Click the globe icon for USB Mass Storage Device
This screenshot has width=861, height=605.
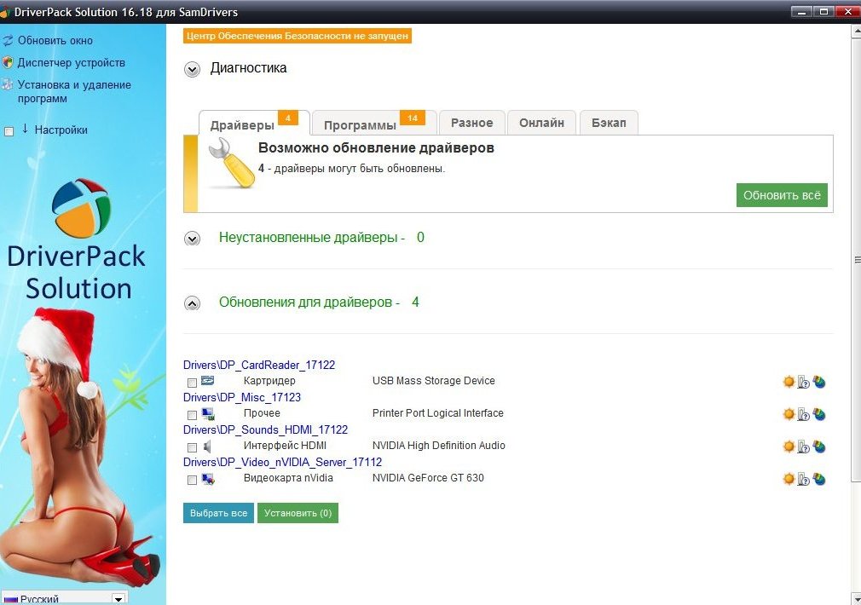tap(819, 382)
